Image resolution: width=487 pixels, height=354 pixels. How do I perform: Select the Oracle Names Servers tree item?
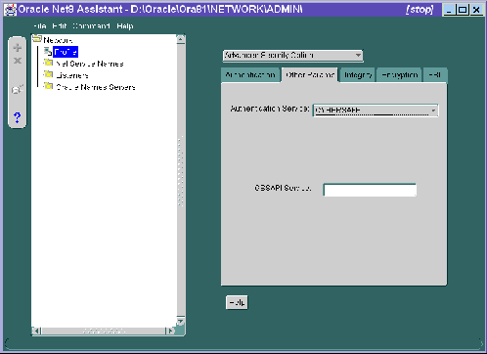pyautogui.click(x=96, y=87)
